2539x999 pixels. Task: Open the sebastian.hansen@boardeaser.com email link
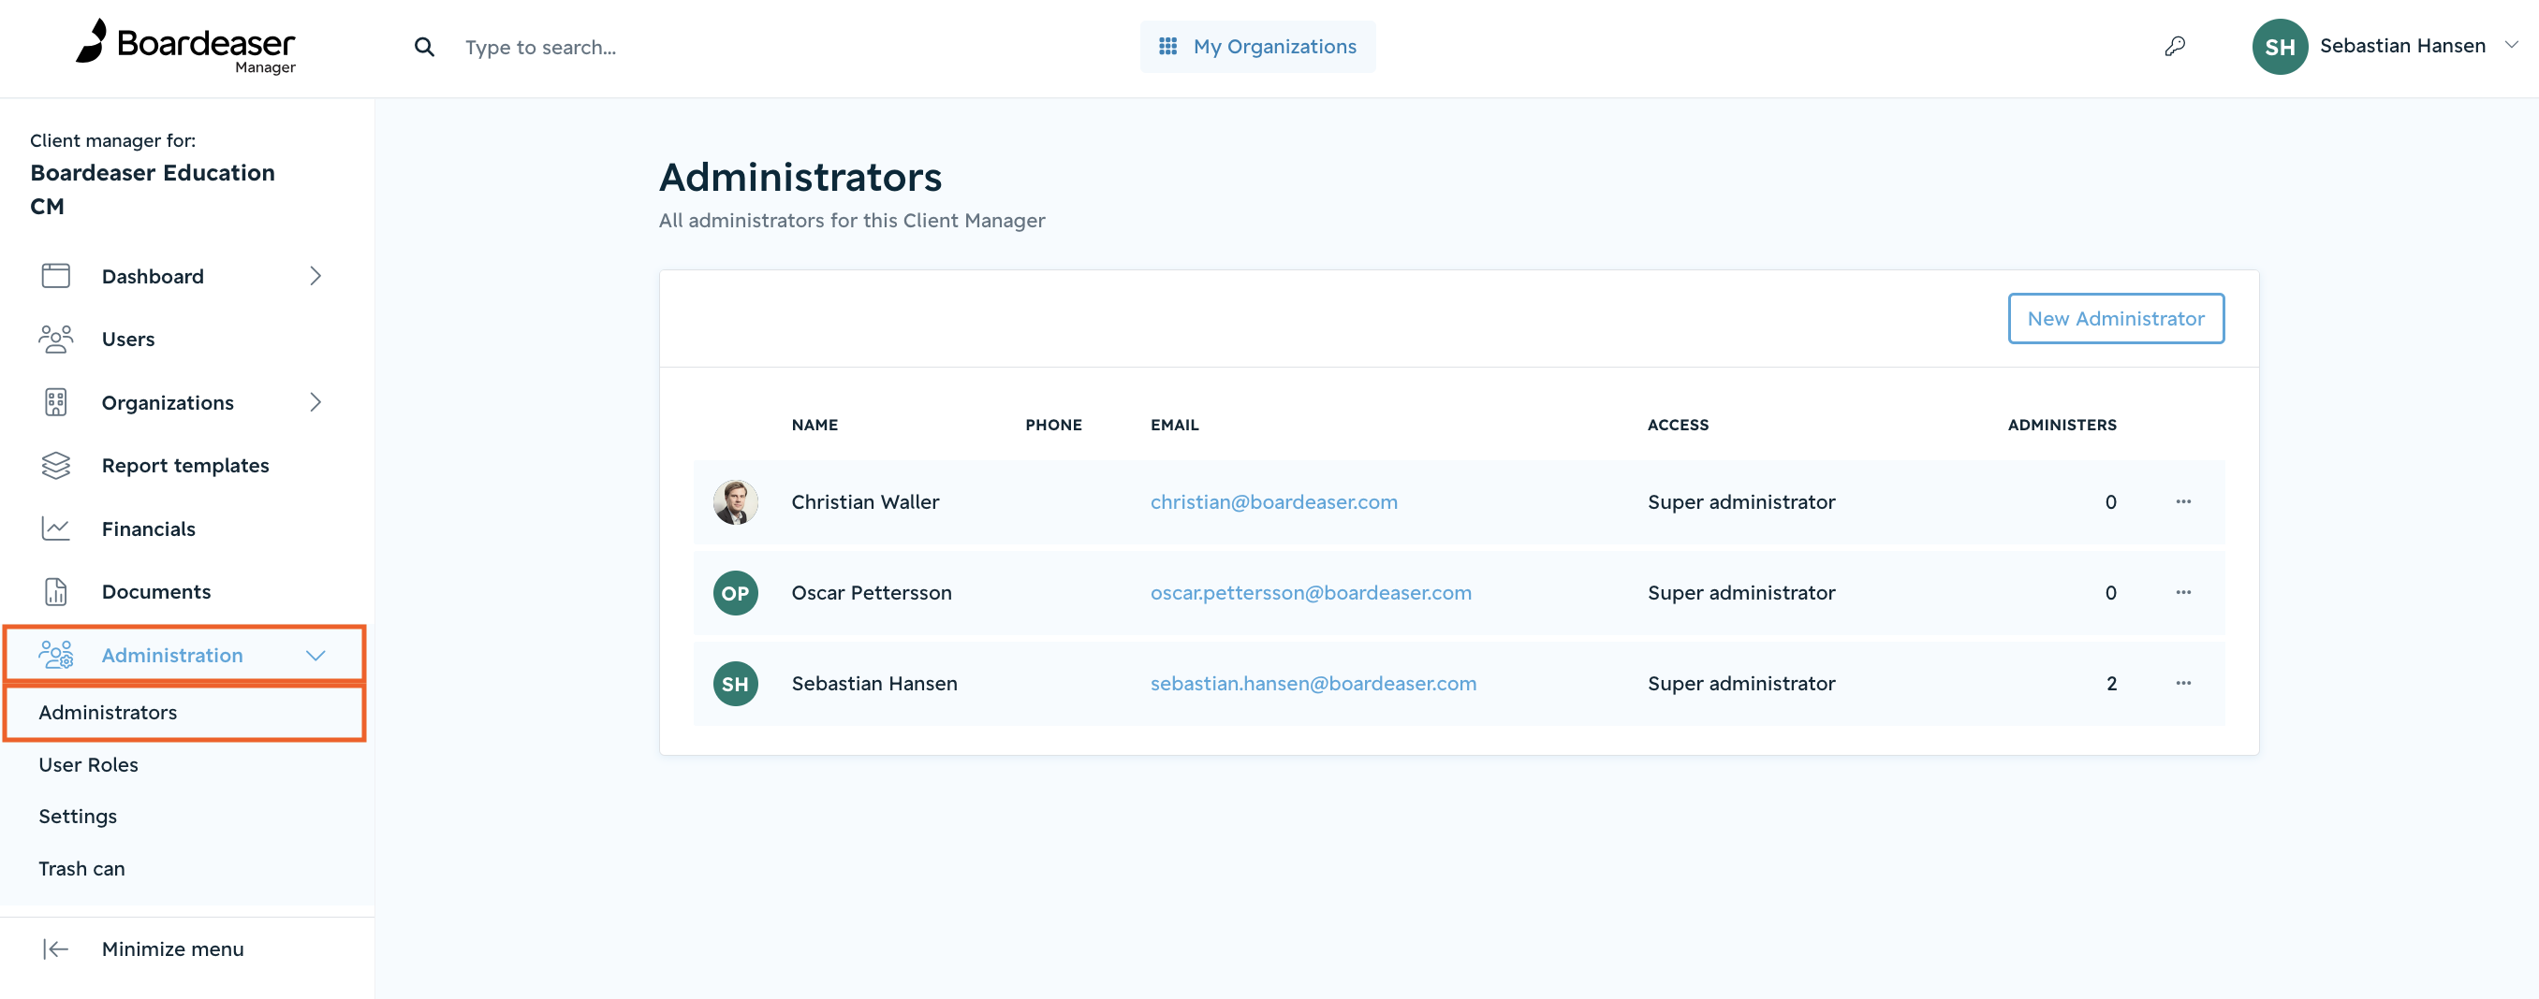point(1313,684)
